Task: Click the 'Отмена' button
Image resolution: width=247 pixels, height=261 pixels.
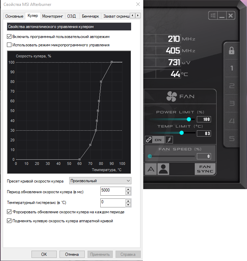Action: (72, 254)
